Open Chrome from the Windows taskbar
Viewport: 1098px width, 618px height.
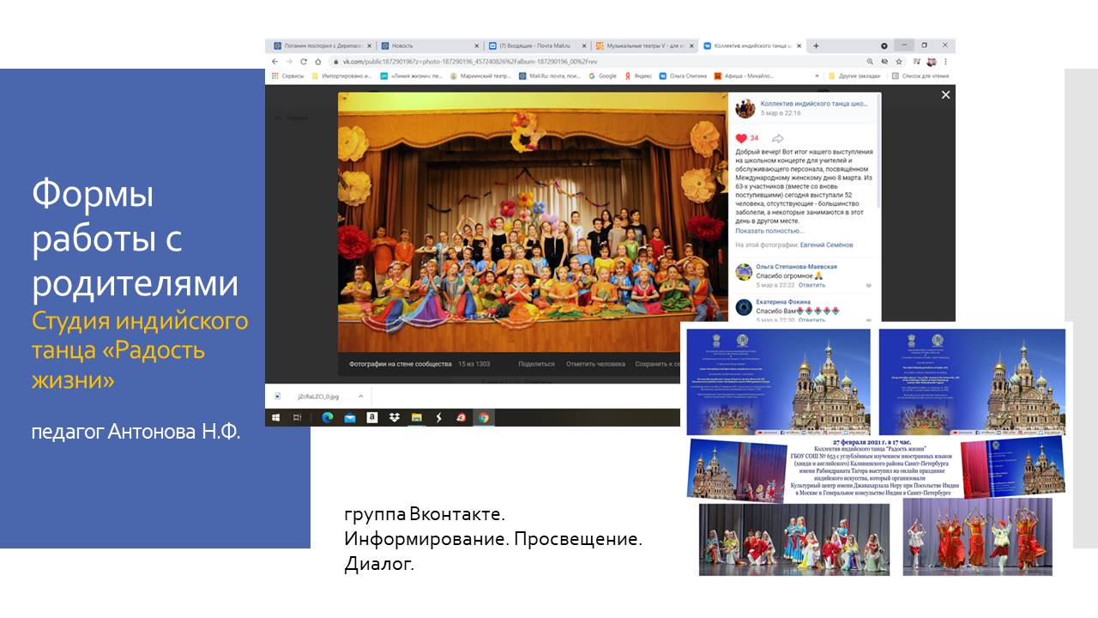point(484,418)
